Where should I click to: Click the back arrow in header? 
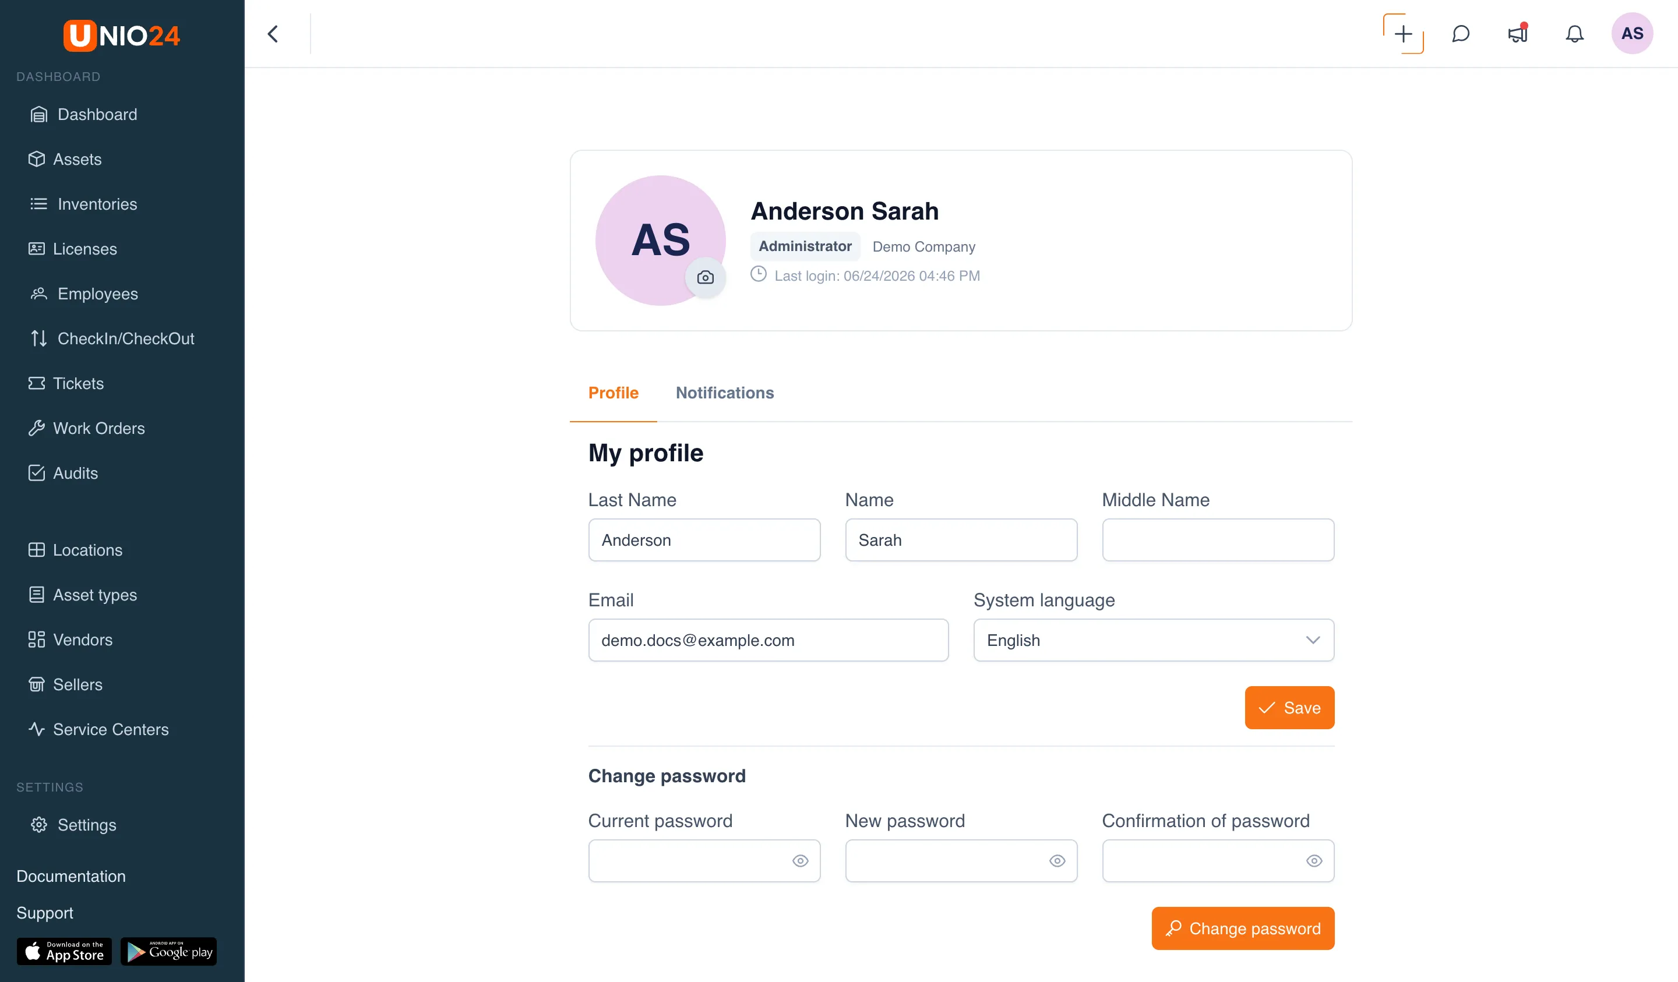tap(273, 34)
